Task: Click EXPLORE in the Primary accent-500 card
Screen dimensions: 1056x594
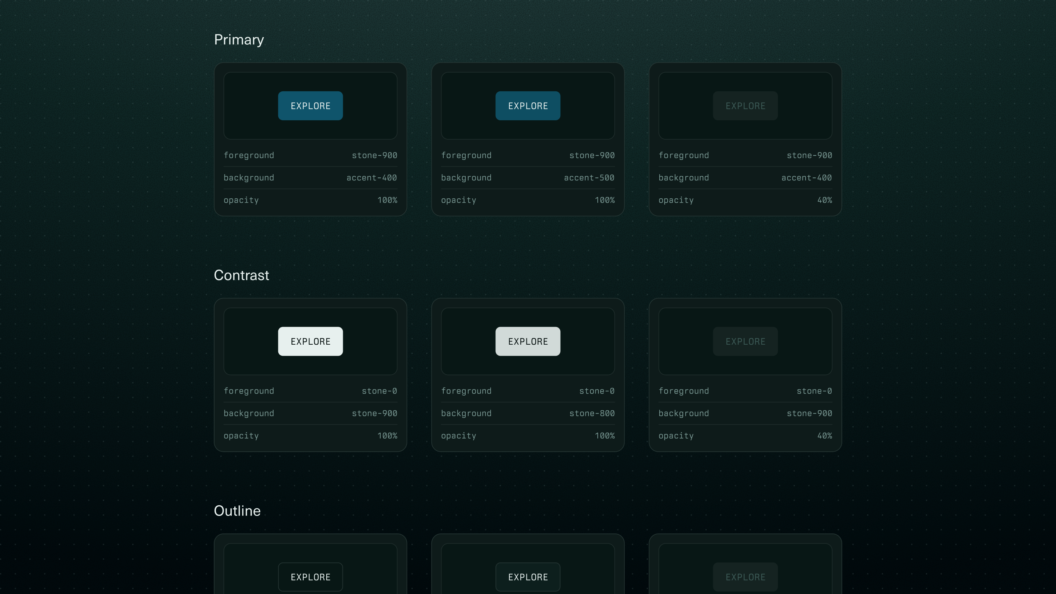Action: (528, 106)
